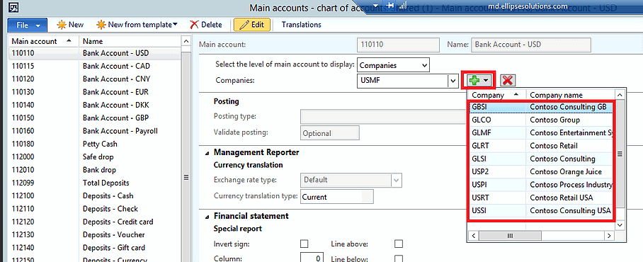The image size is (643, 262).
Task: Open New from template dropdown
Action: (x=137, y=25)
